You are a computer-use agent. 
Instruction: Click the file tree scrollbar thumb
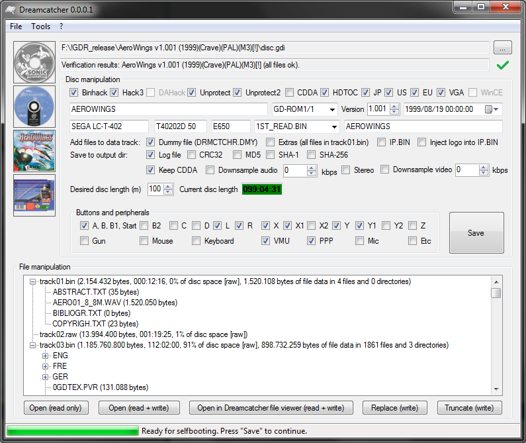tap(496, 293)
